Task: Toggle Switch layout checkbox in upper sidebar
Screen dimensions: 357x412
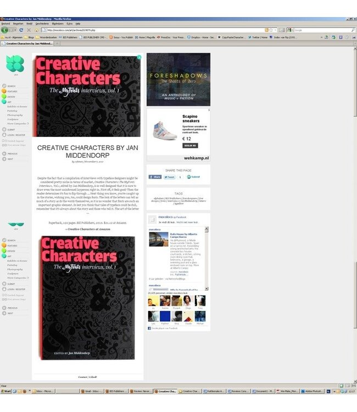Action: point(3,141)
